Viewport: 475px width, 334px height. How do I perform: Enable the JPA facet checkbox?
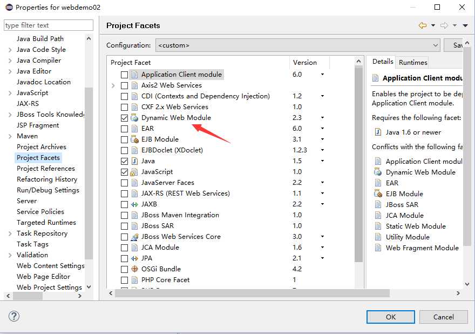point(124,258)
